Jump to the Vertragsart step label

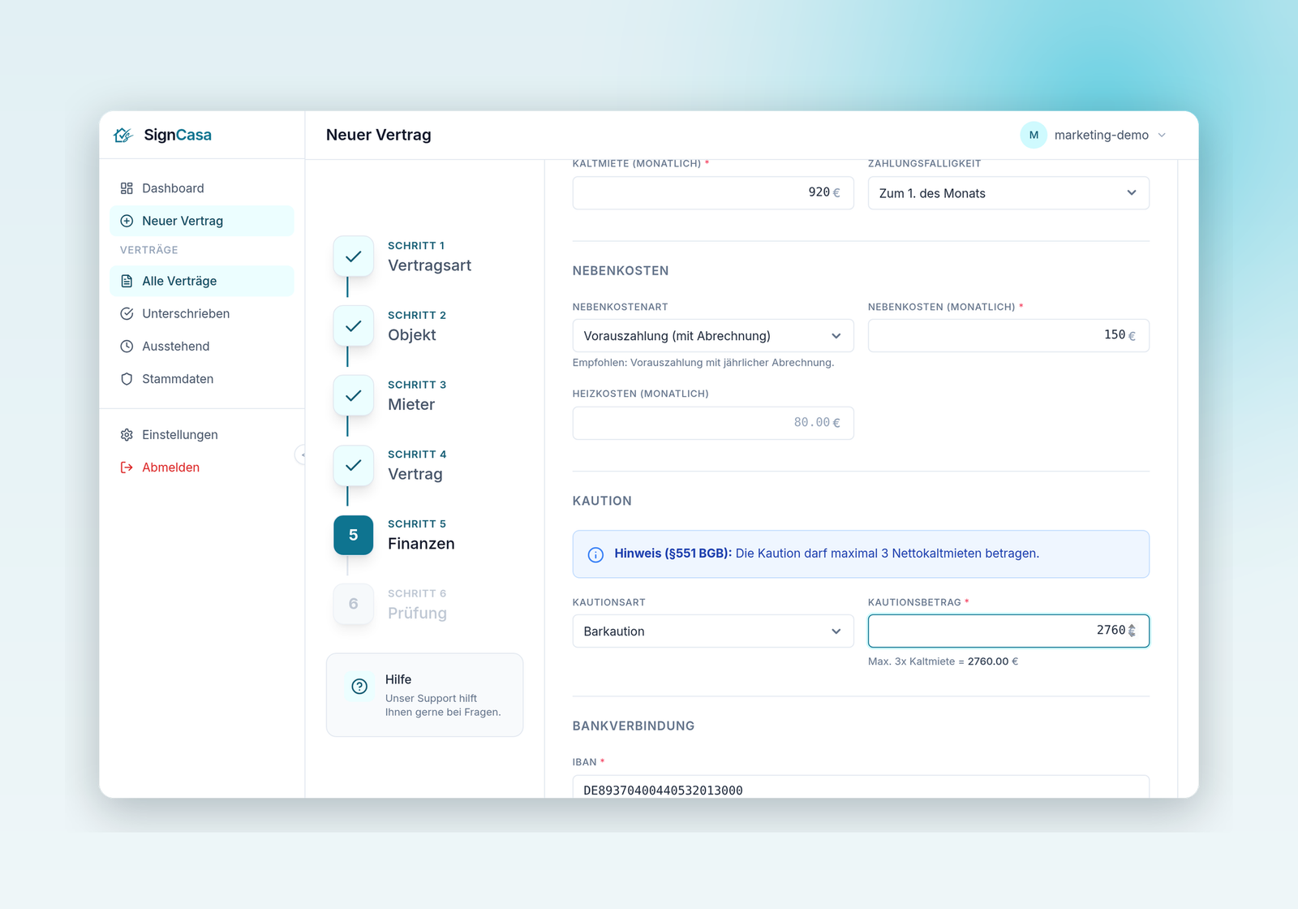[429, 265]
